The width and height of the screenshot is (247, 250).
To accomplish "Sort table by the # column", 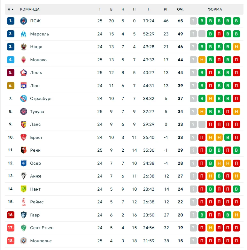I will 11,9.
